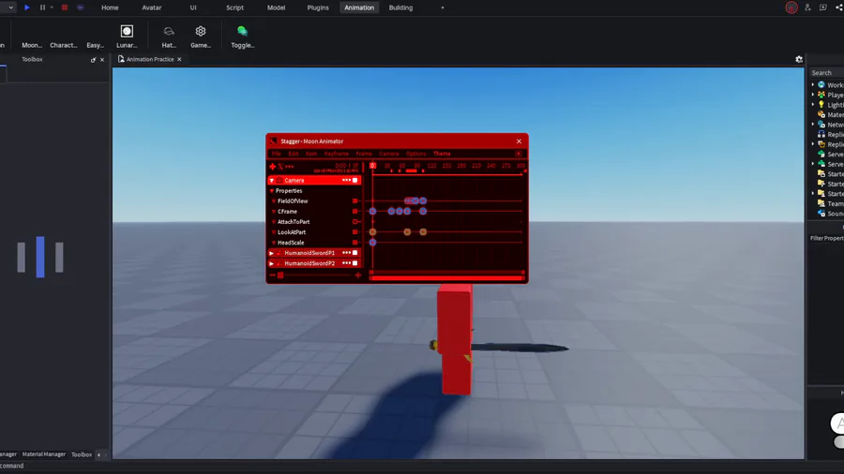Viewport: 844px width, 474px height.
Task: Collapse the Camera track in Moon Animator
Action: 272,181
